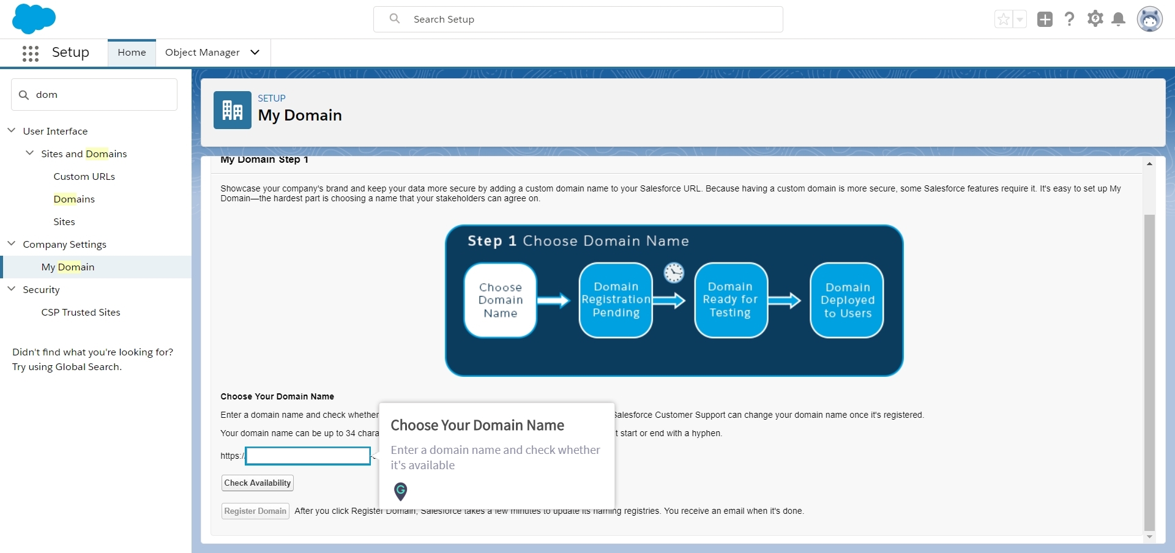Screen dimensions: 1175x553
Task: Click the 'Try using Global Search.' text
Action: [x=67, y=367]
